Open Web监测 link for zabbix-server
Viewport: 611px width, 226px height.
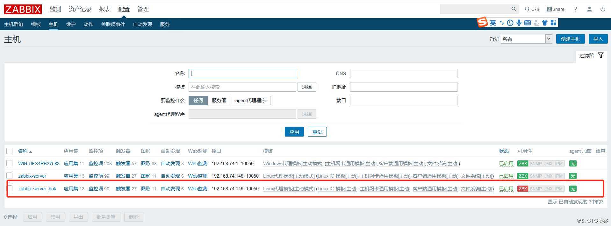[x=198, y=176]
